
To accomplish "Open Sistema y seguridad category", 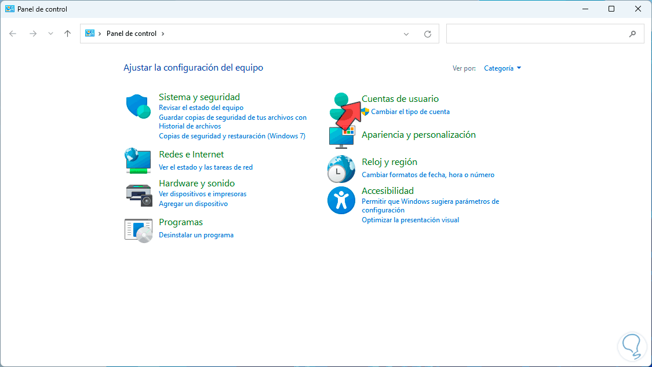I will (x=199, y=97).
